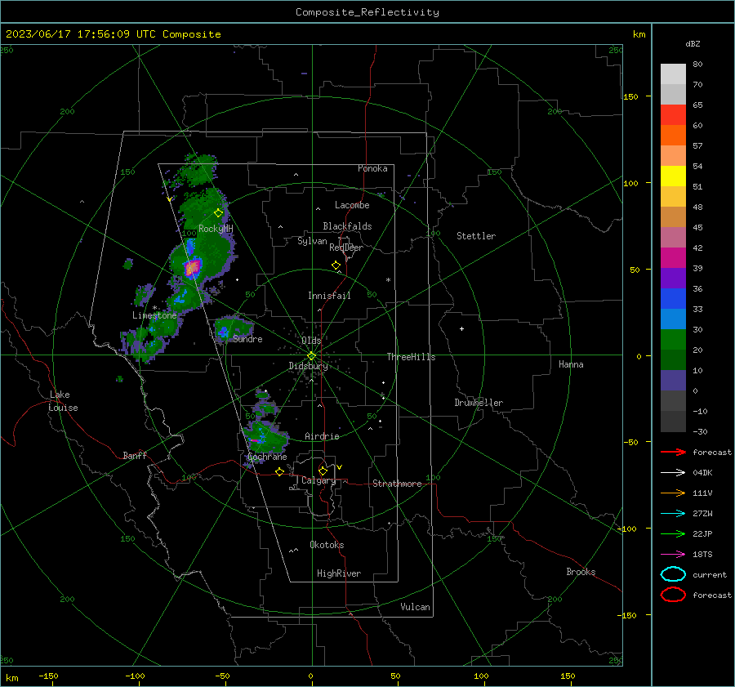
Task: Click the cyan current ellipse icon
Action: pos(673,574)
